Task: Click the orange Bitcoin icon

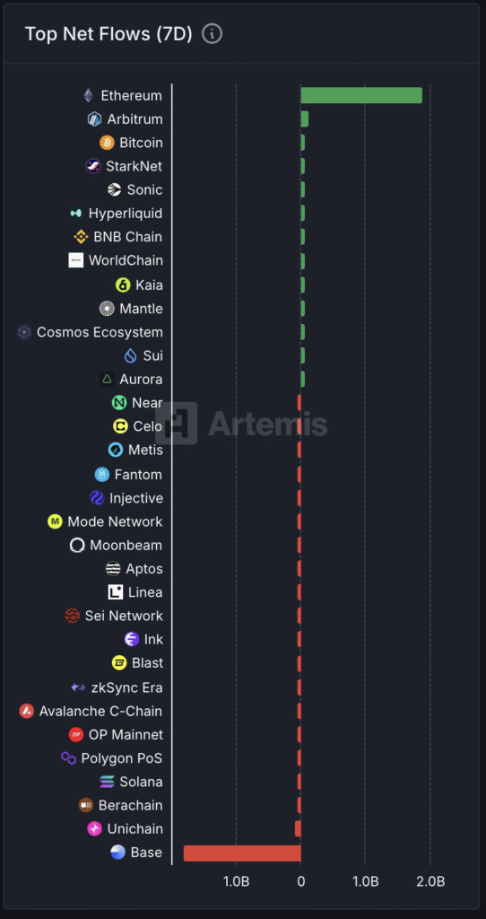Action: (x=108, y=143)
